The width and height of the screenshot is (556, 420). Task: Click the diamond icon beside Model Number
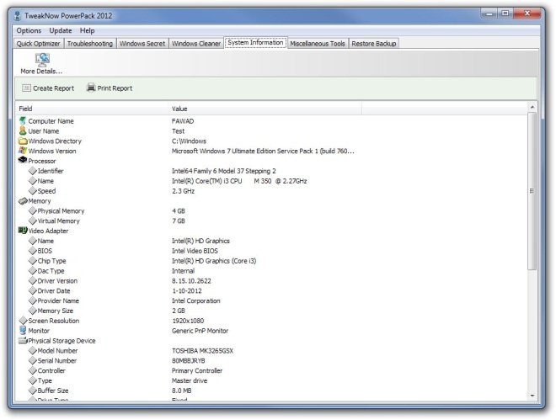click(33, 351)
